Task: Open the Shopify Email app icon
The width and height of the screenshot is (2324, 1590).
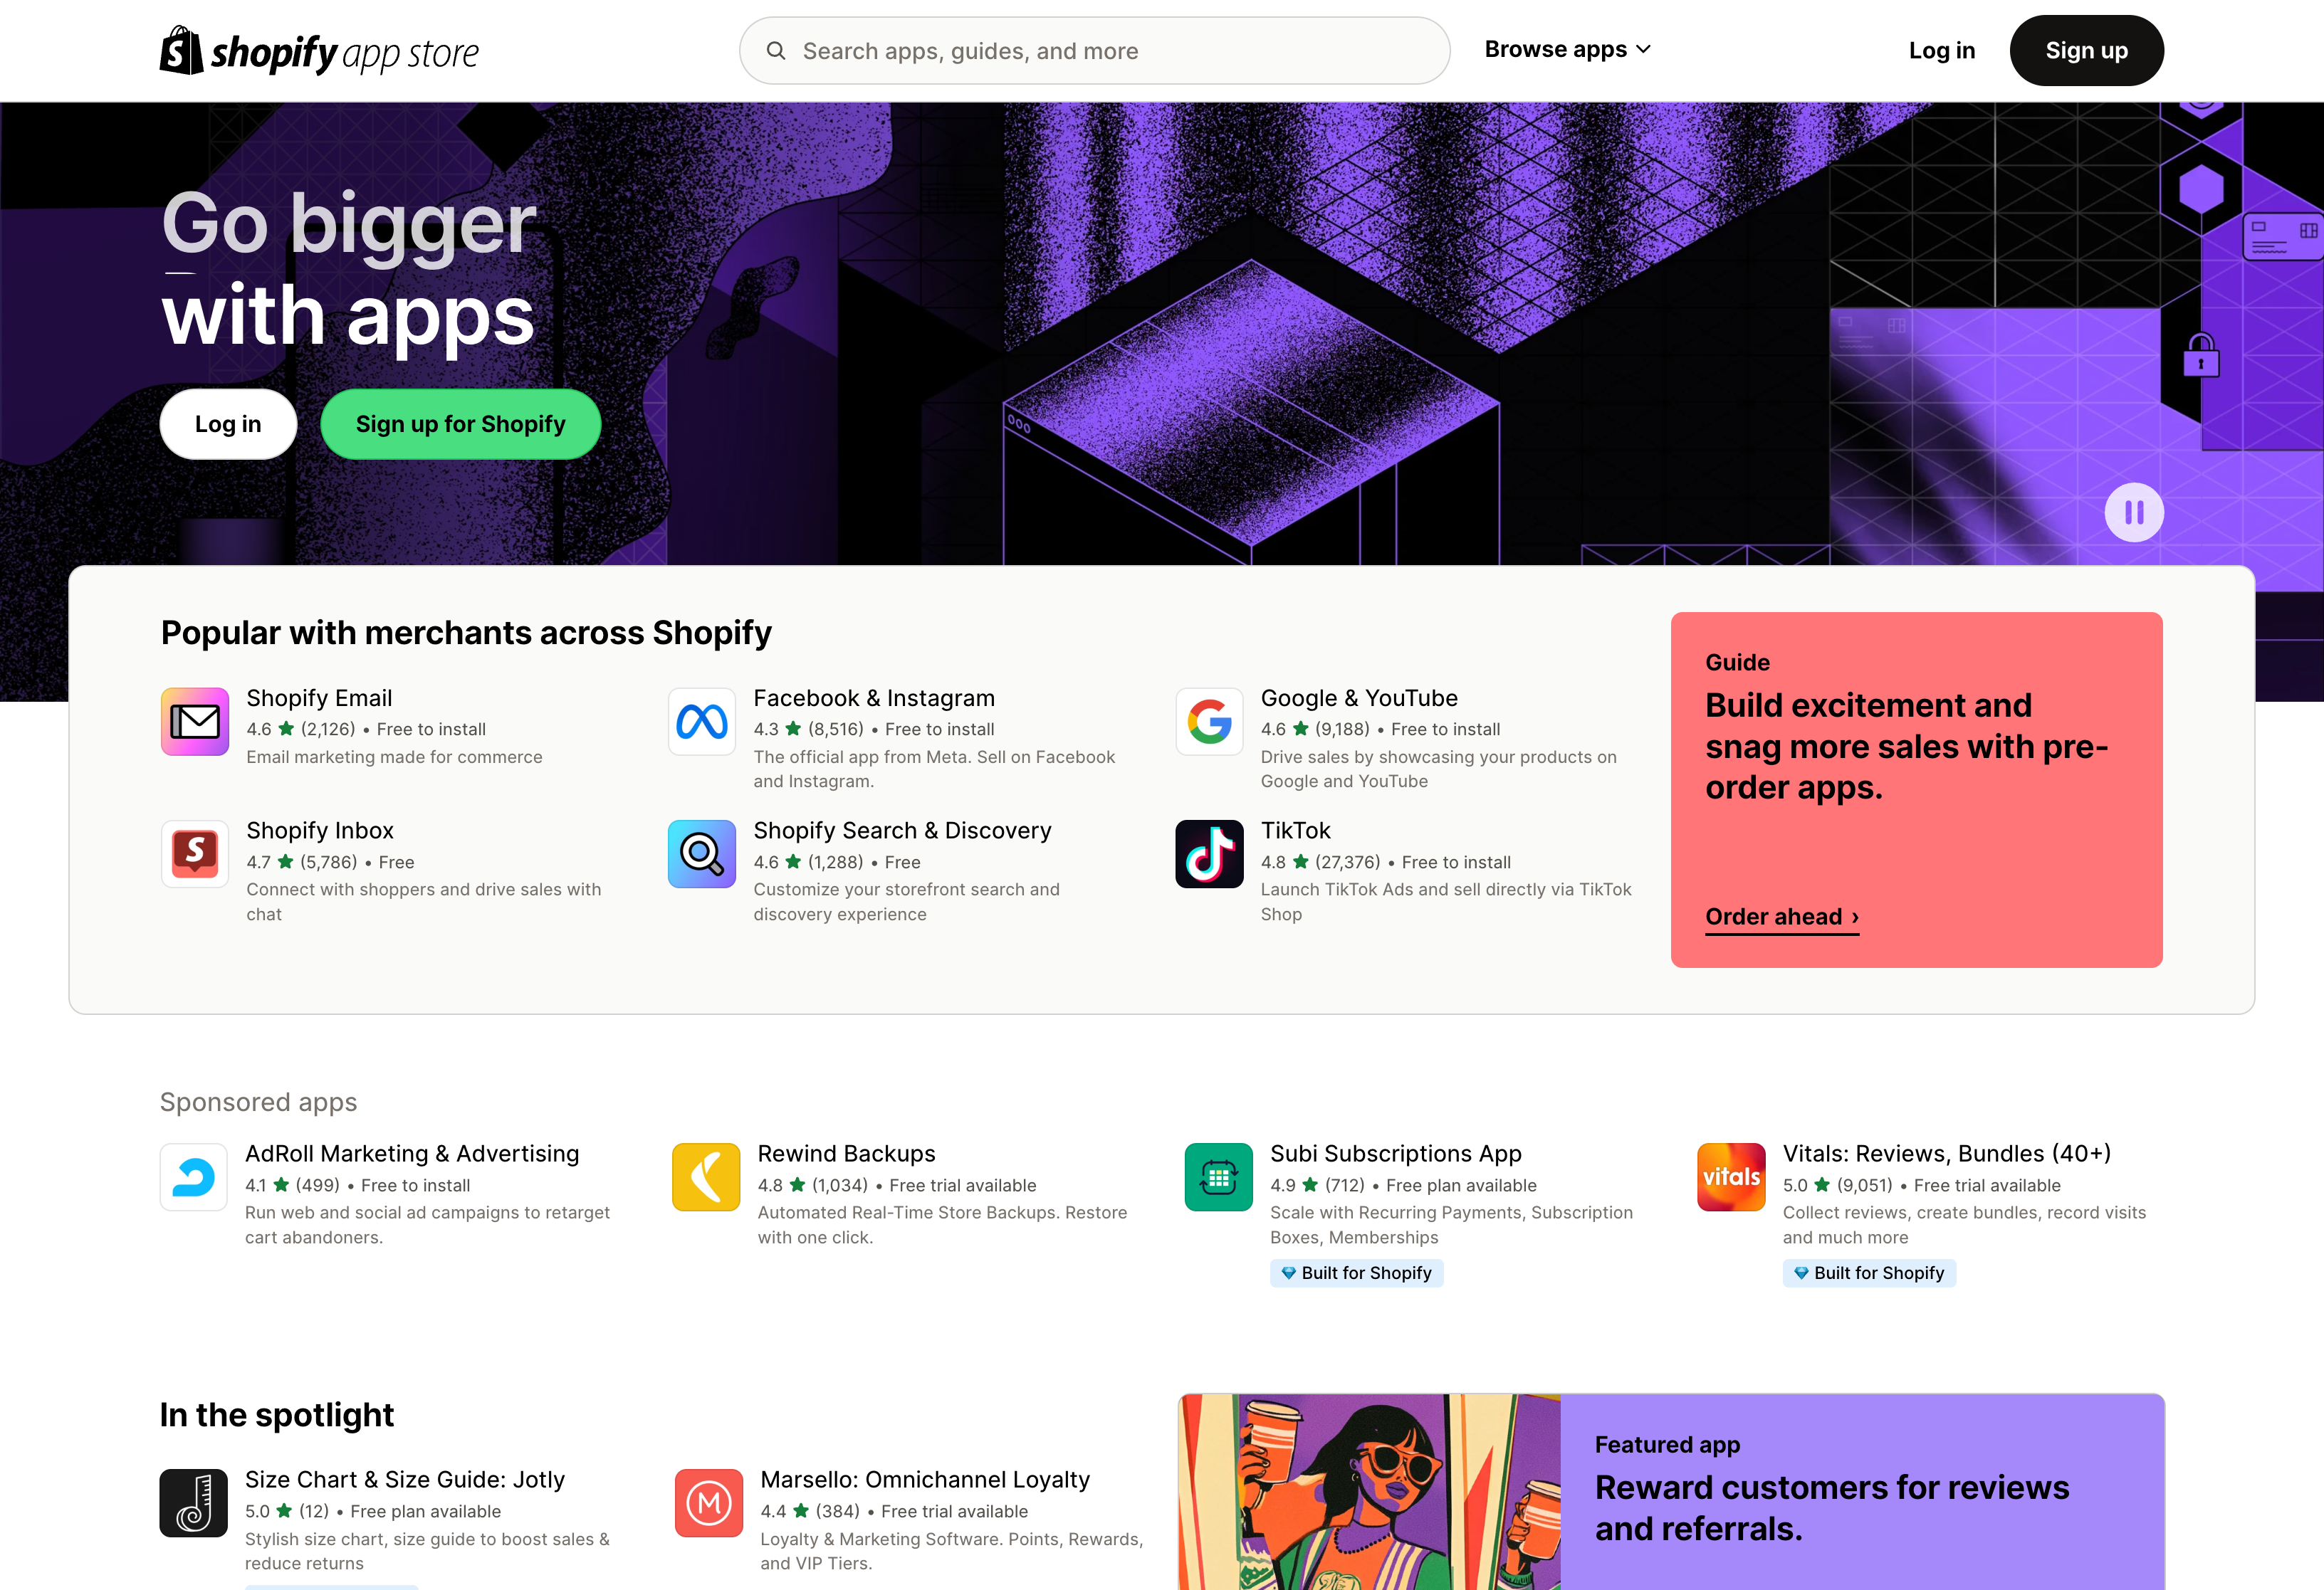Action: 195,722
